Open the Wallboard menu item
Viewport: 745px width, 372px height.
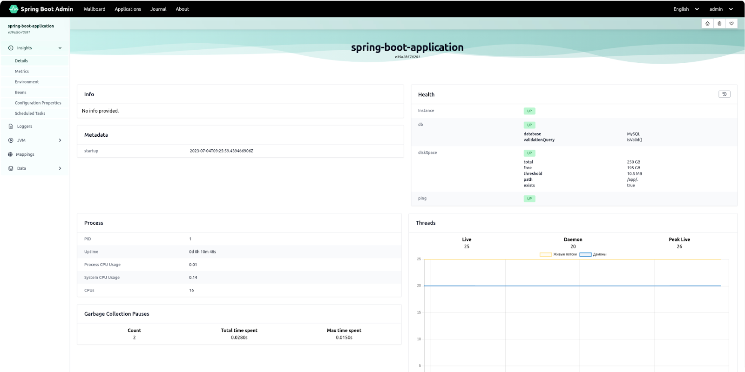point(95,9)
